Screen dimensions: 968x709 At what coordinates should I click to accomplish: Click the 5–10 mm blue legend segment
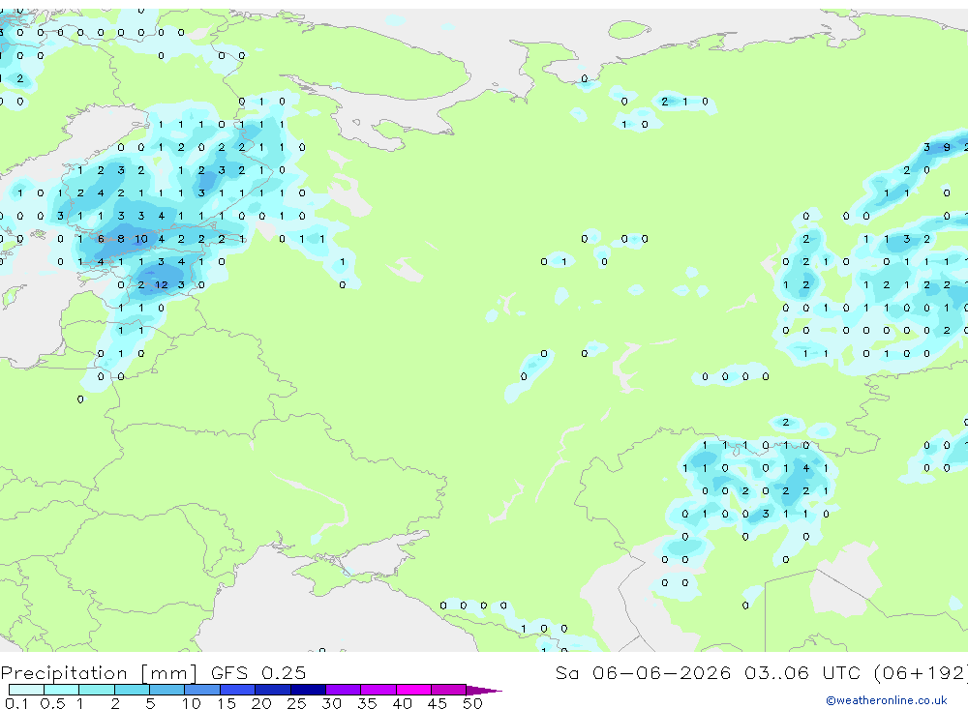pyautogui.click(x=167, y=690)
